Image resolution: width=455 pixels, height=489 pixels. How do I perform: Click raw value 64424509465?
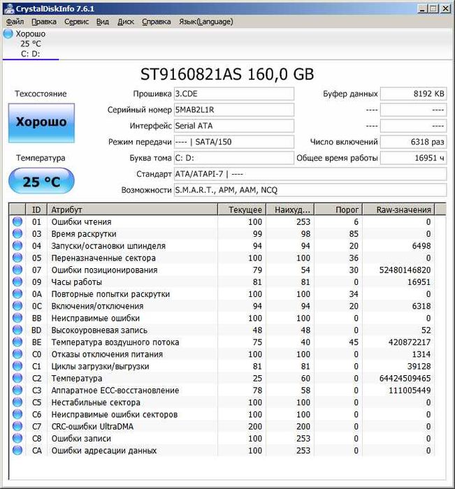pos(405,379)
